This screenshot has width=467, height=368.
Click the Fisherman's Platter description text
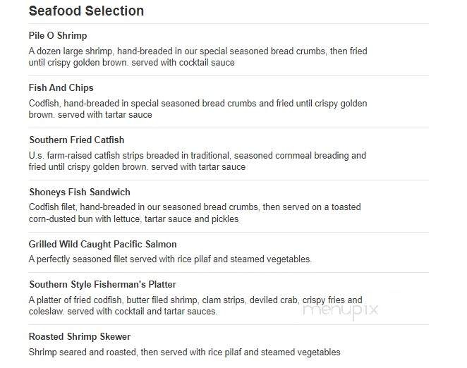tap(195, 305)
